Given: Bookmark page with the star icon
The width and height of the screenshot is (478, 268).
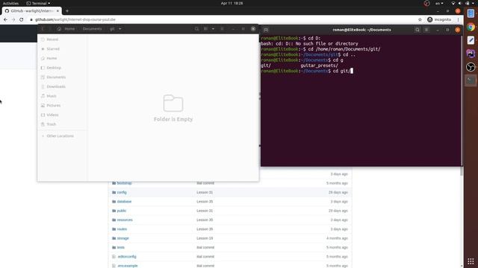Looking at the screenshot, I should [420, 19].
